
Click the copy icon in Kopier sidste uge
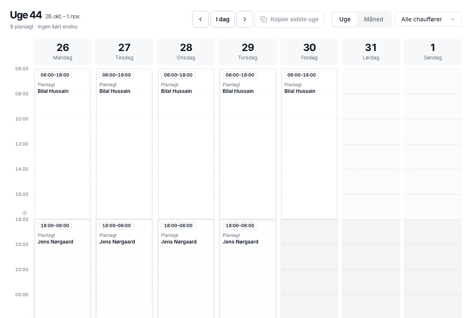(x=264, y=19)
